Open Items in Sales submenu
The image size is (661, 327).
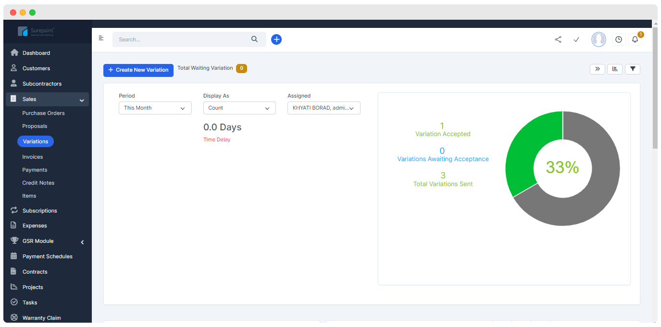(x=29, y=196)
